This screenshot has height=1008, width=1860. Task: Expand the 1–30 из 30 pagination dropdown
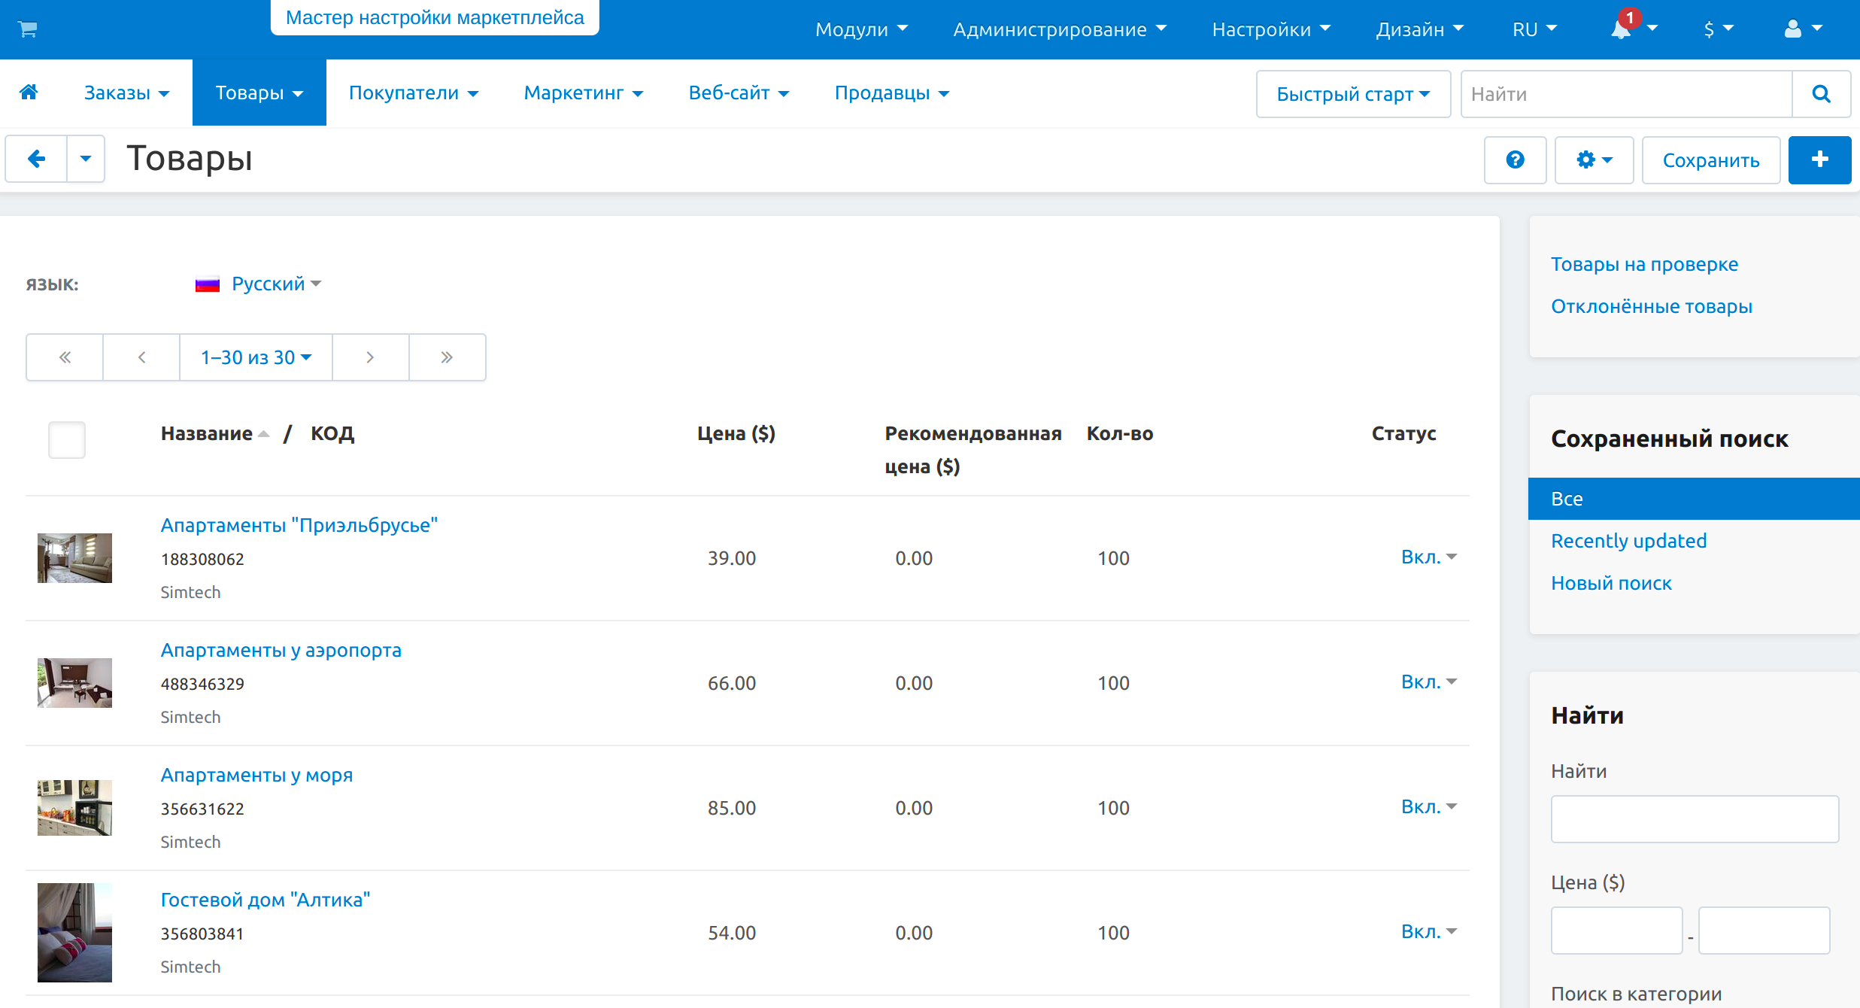tap(256, 357)
